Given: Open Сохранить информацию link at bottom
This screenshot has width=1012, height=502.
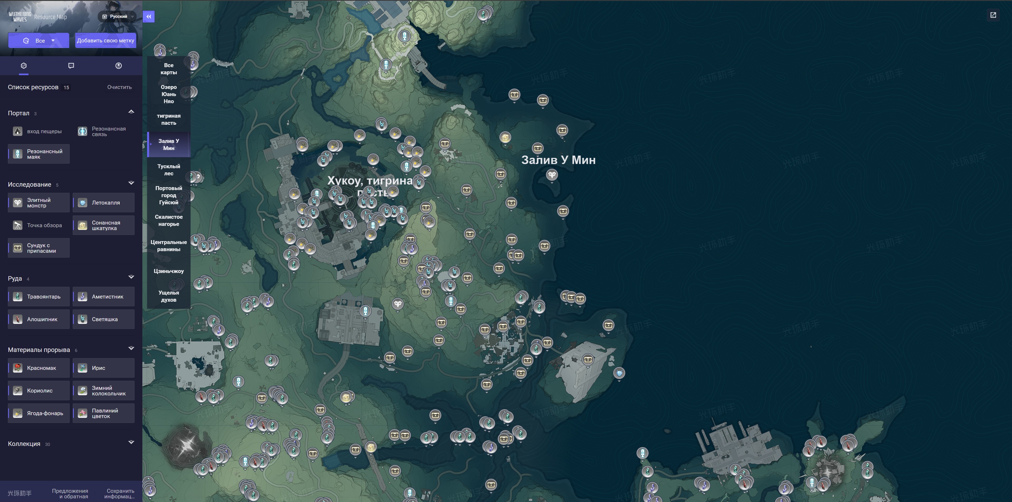Looking at the screenshot, I should tap(120, 493).
